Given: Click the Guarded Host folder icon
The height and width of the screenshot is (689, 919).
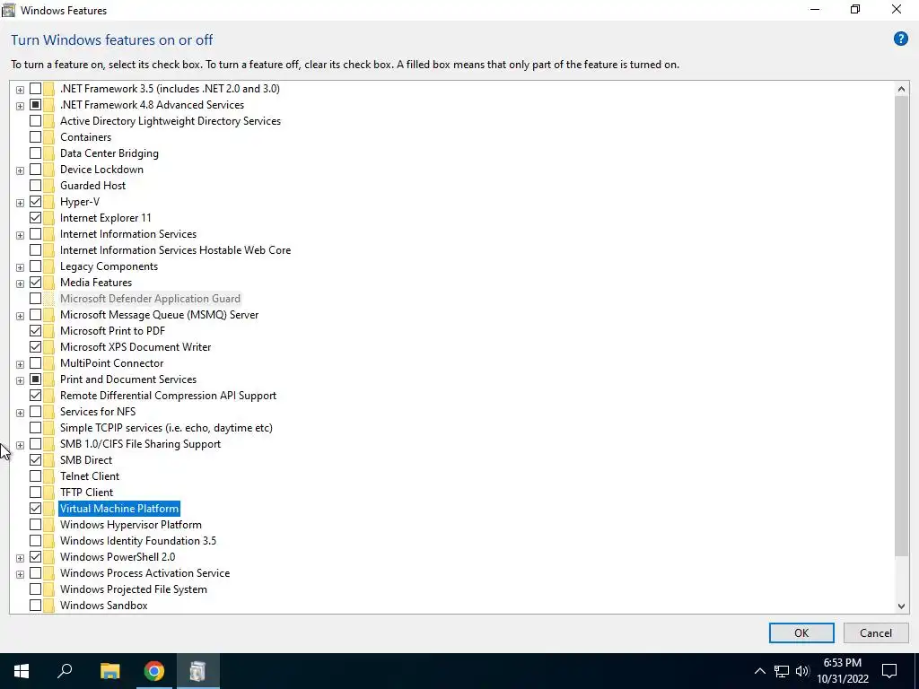Looking at the screenshot, I should [x=48, y=186].
